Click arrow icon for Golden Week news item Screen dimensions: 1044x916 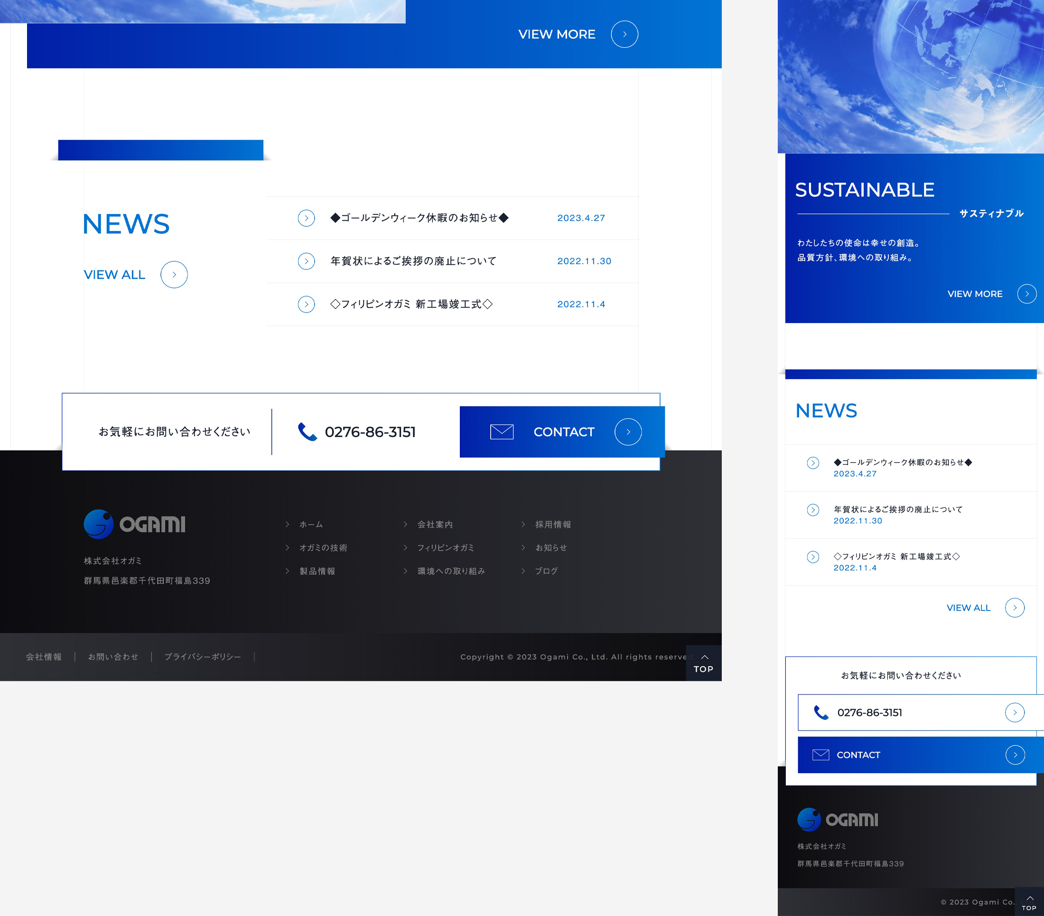307,218
